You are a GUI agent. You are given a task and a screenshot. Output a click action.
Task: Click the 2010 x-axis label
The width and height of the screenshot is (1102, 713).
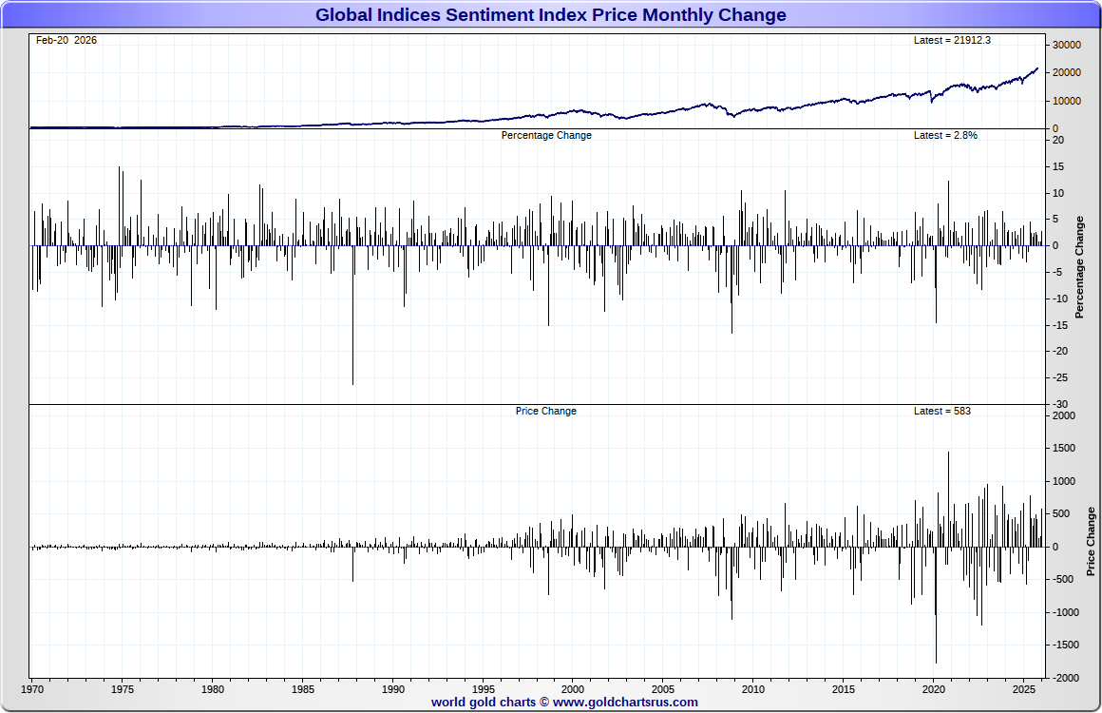tap(752, 689)
